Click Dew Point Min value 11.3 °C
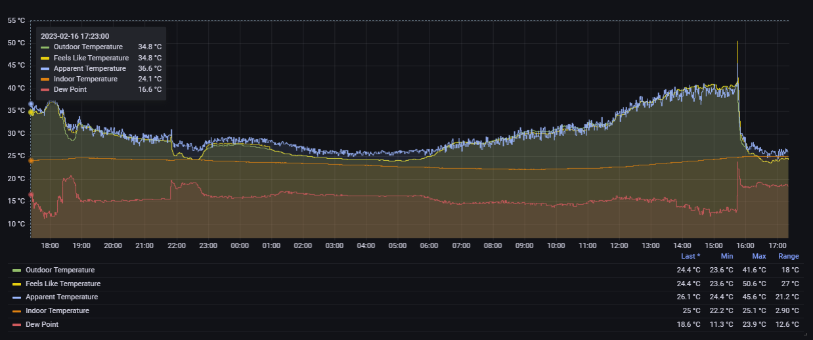The height and width of the screenshot is (340, 813). pos(722,324)
